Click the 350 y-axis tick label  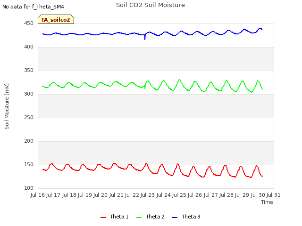pyautogui.click(x=29, y=71)
